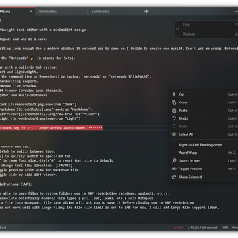Click the Undo arrow icon
Viewport: 238px width, 238px height.
pos(174,118)
